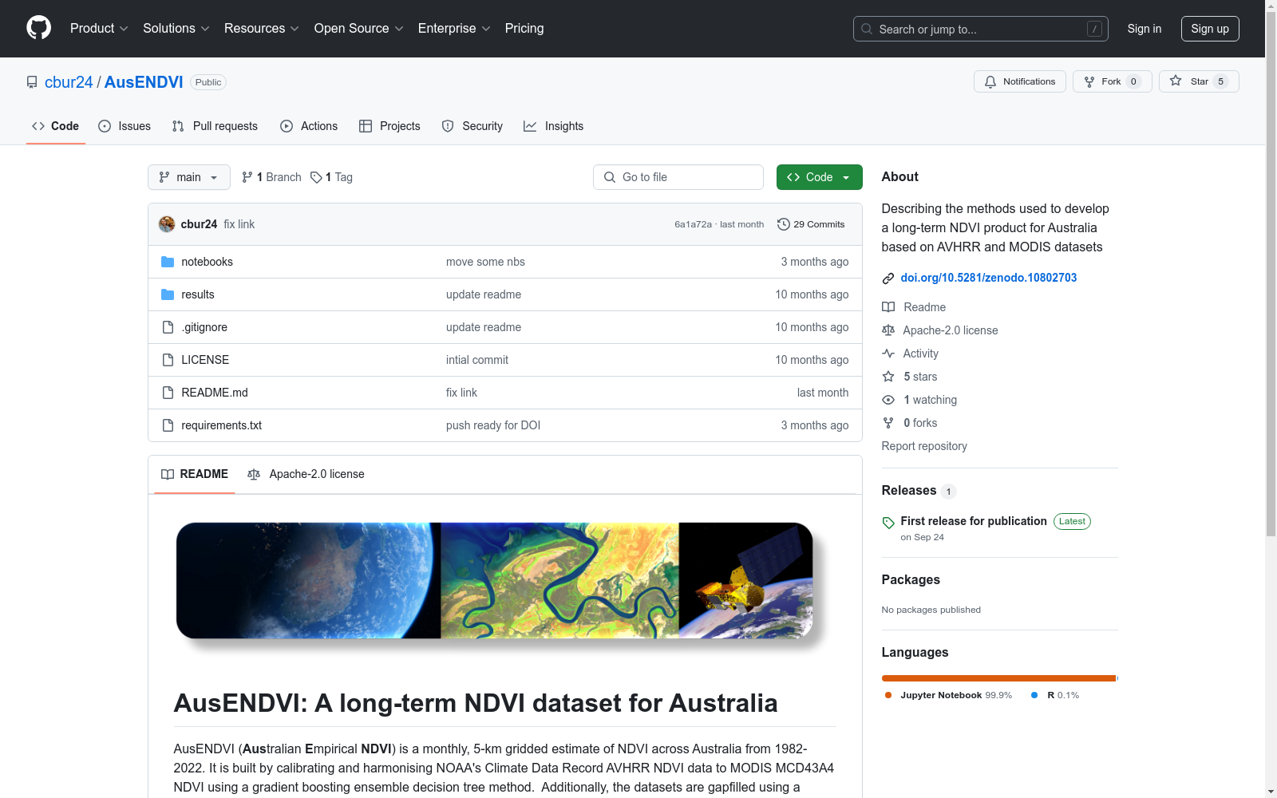Click the branch icon next to 1 Branch

pyautogui.click(x=247, y=177)
